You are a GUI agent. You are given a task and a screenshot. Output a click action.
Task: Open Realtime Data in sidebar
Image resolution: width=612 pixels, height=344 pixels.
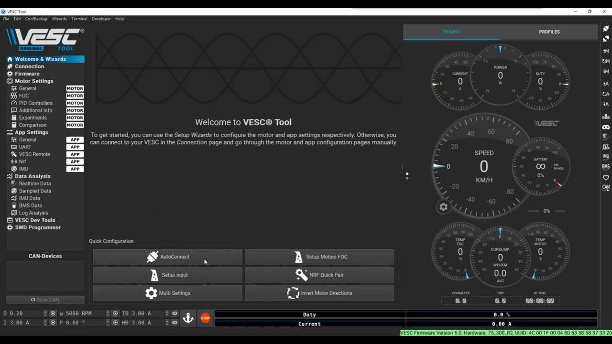[45, 183]
